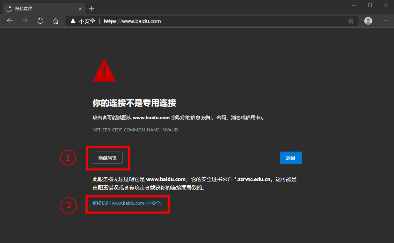Open the Settings and more ellipsis menu

pyautogui.click(x=384, y=21)
